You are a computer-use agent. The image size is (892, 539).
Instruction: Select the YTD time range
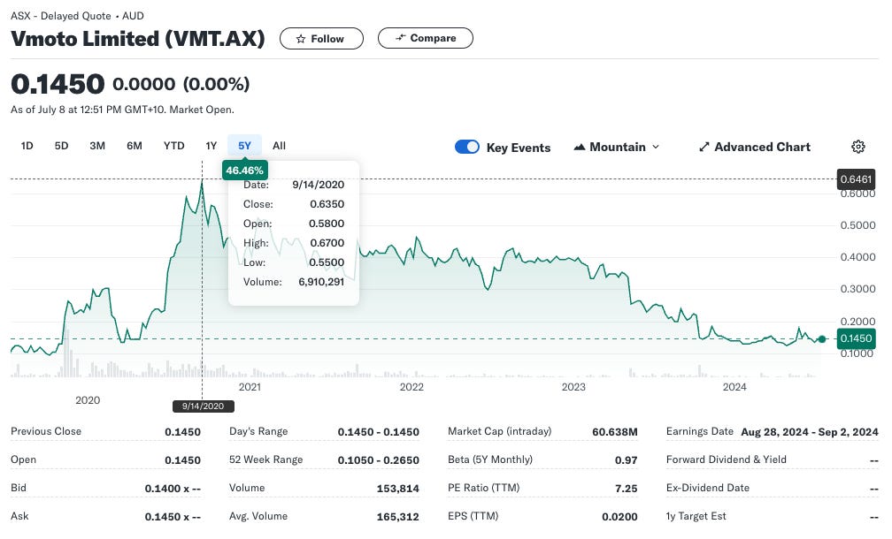click(x=174, y=146)
